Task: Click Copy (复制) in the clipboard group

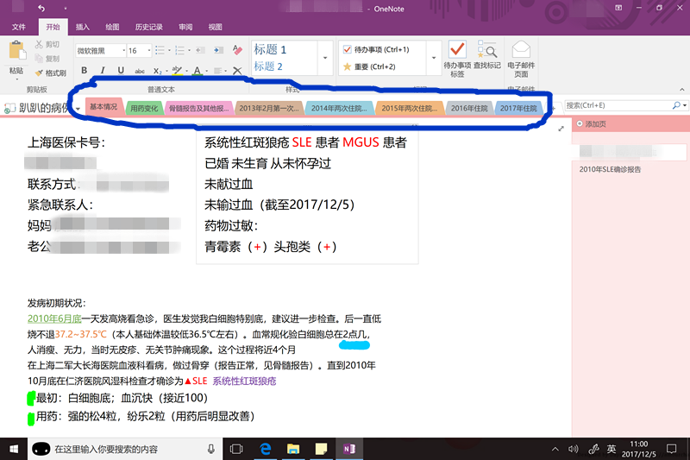Action: (x=47, y=59)
